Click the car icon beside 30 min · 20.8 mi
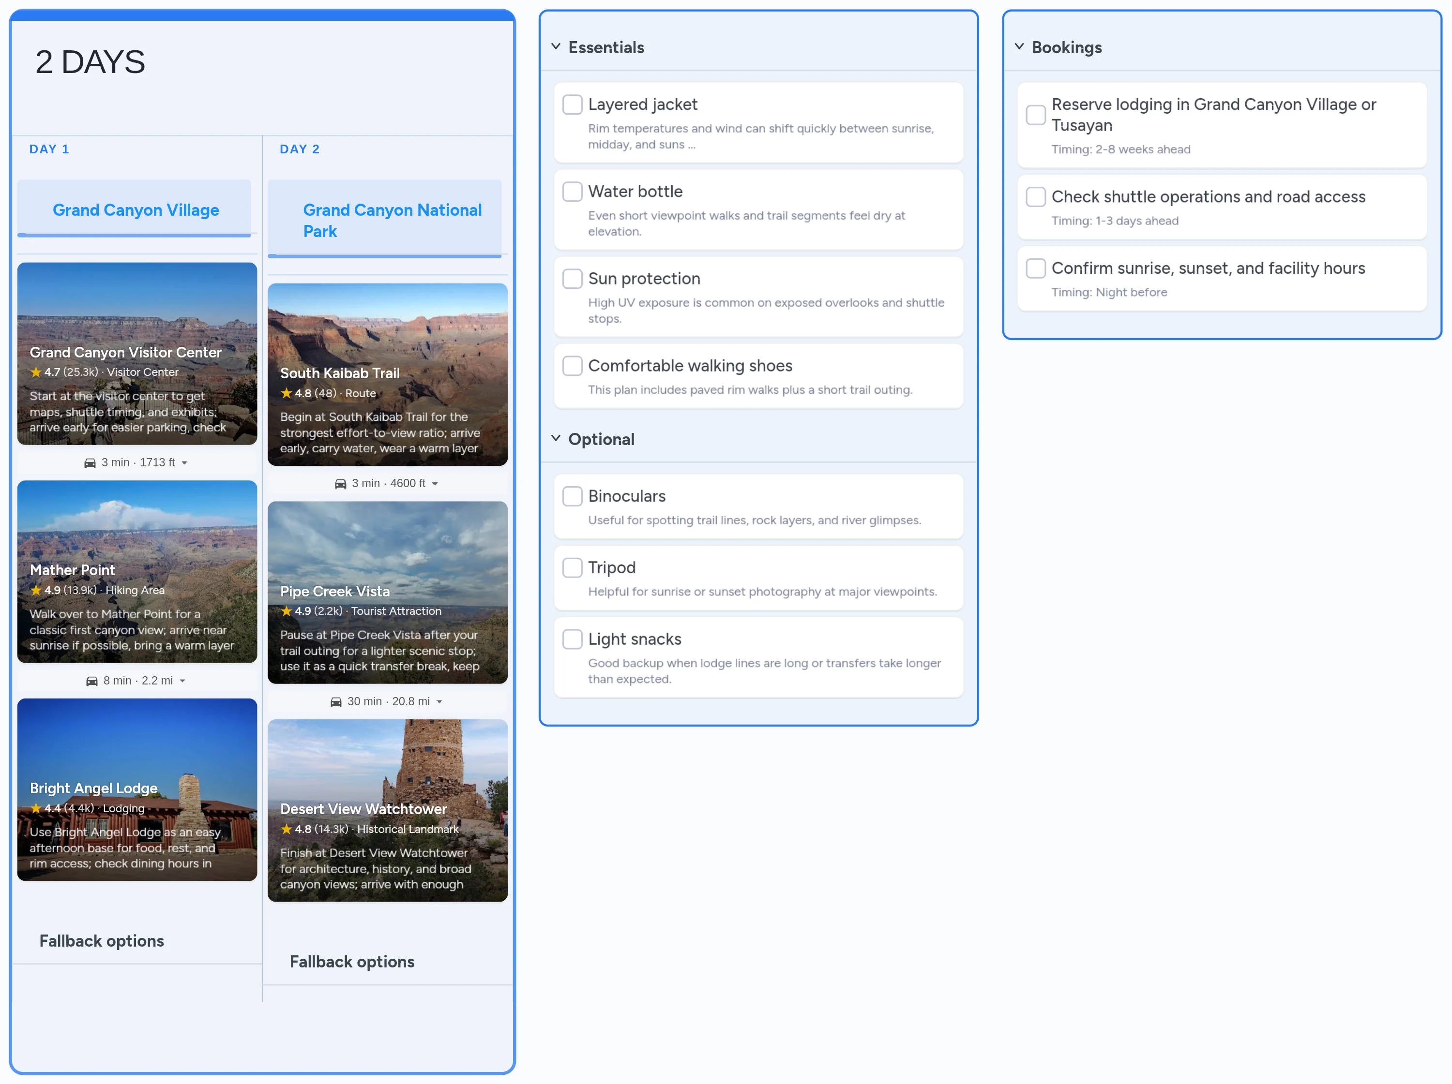Image resolution: width=1452 pixels, height=1084 pixels. pos(338,701)
